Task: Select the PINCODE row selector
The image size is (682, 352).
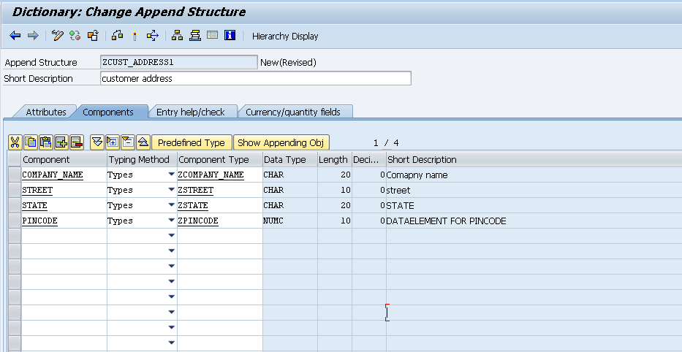Action: (x=15, y=221)
